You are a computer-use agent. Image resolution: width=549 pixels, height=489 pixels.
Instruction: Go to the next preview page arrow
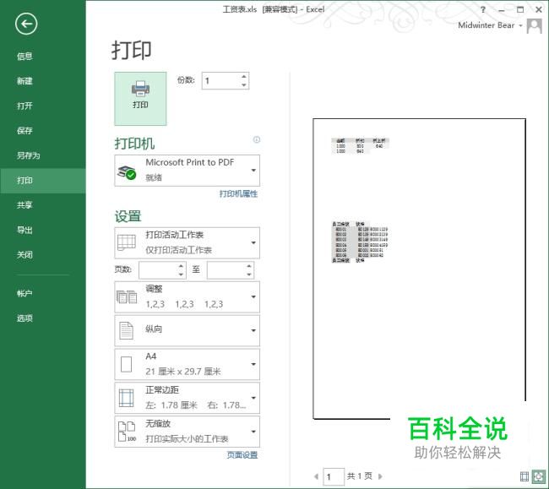coord(381,476)
